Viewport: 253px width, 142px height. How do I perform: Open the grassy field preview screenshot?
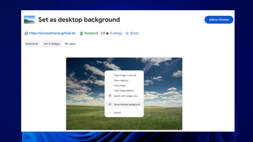[x=124, y=94]
